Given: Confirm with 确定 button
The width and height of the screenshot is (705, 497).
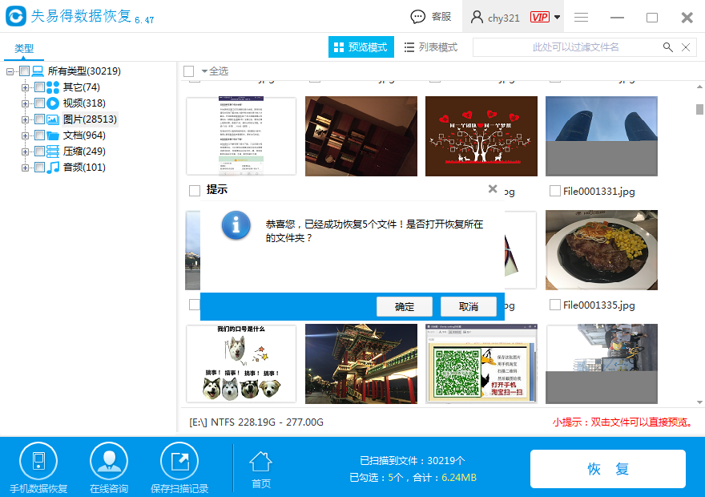Looking at the screenshot, I should pyautogui.click(x=405, y=306).
